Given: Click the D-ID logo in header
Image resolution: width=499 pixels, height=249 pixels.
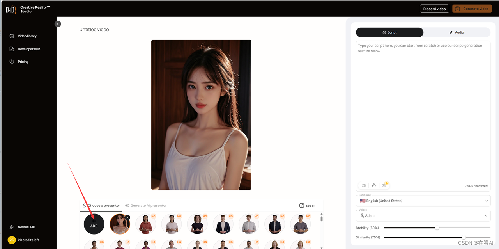Looking at the screenshot, I should click(x=11, y=9).
